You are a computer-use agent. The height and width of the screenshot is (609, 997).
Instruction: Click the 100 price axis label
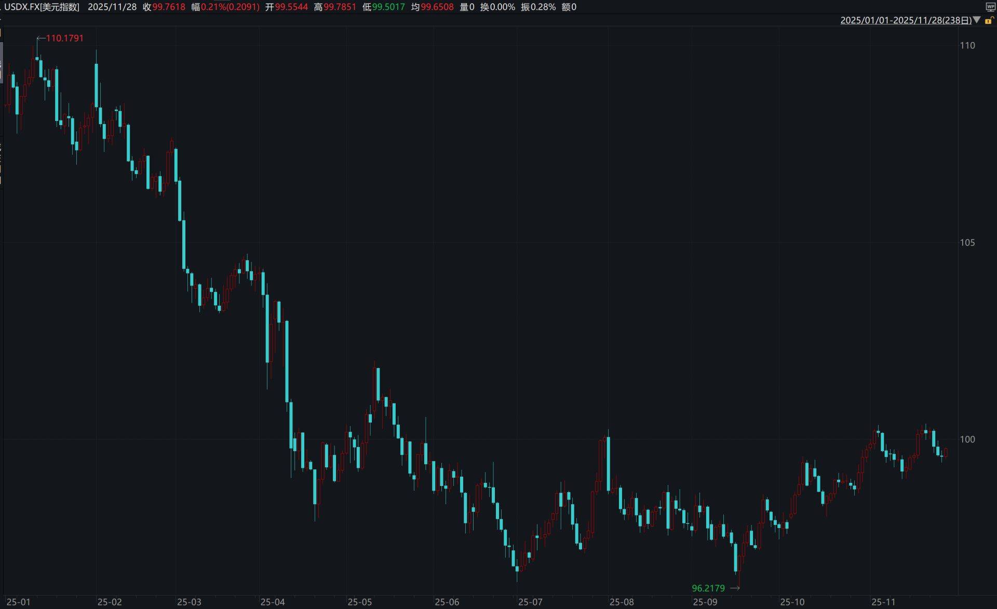pos(967,439)
